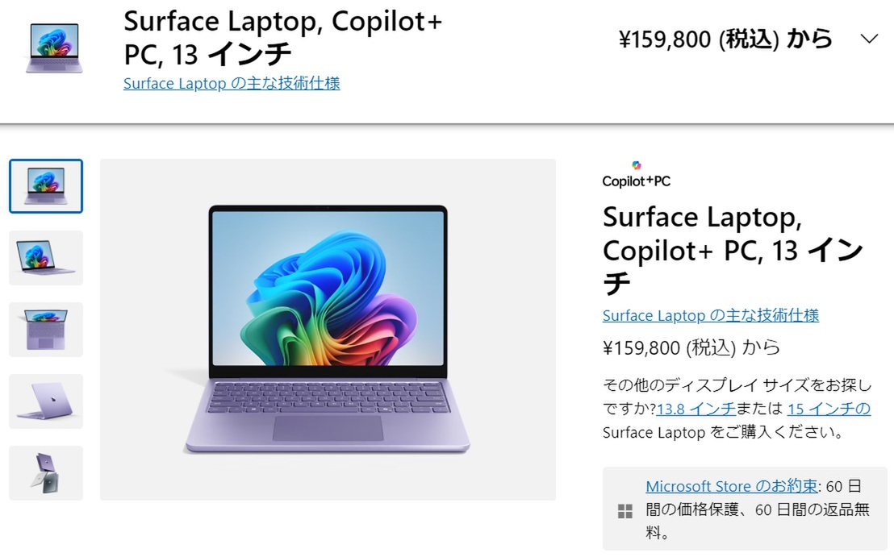
Task: Select the multi-color laptops thumbnail
Action: (x=46, y=473)
